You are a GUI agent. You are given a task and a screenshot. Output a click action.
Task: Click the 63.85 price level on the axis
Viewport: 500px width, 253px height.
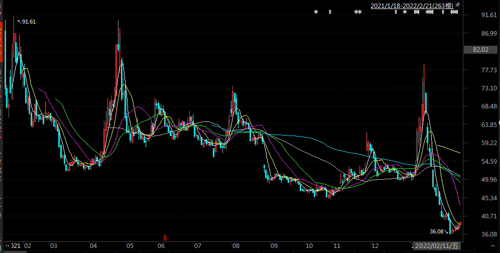pyautogui.click(x=480, y=125)
